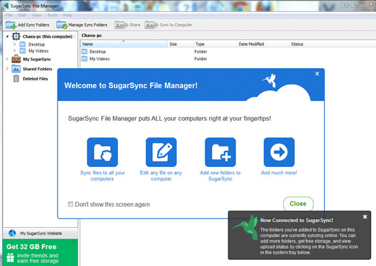
Task: Select My Videos folder icon in sidebar
Action: (x=22, y=51)
